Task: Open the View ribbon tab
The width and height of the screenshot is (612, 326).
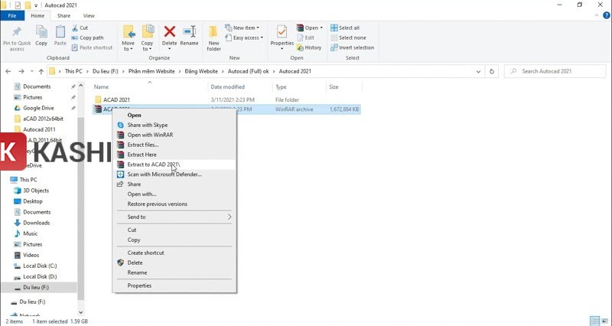Action: click(89, 15)
